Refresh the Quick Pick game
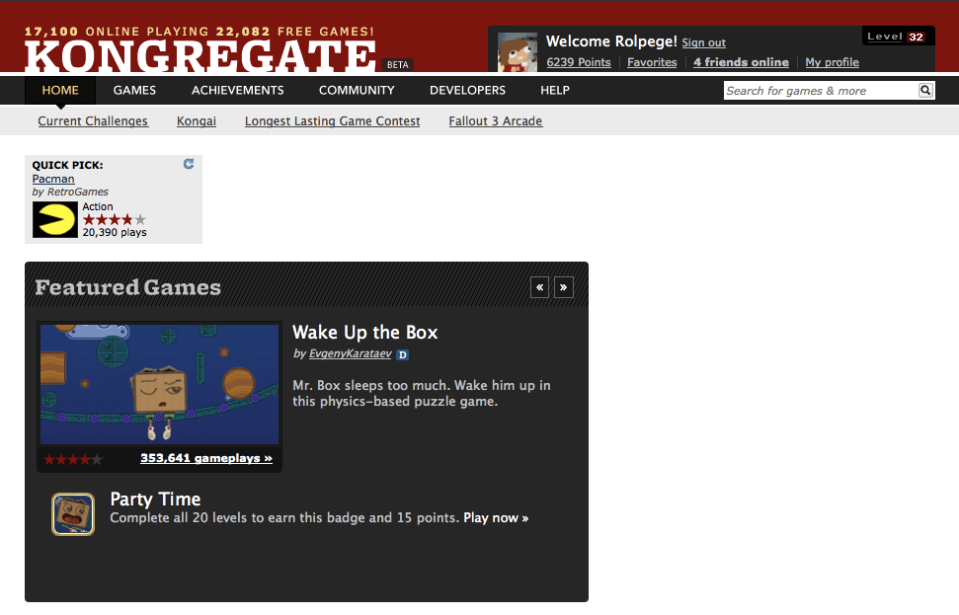Image resolution: width=959 pixels, height=615 pixels. [189, 164]
